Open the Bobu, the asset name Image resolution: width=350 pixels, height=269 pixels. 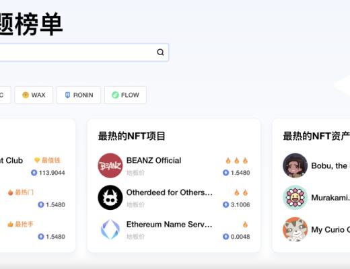click(x=330, y=165)
